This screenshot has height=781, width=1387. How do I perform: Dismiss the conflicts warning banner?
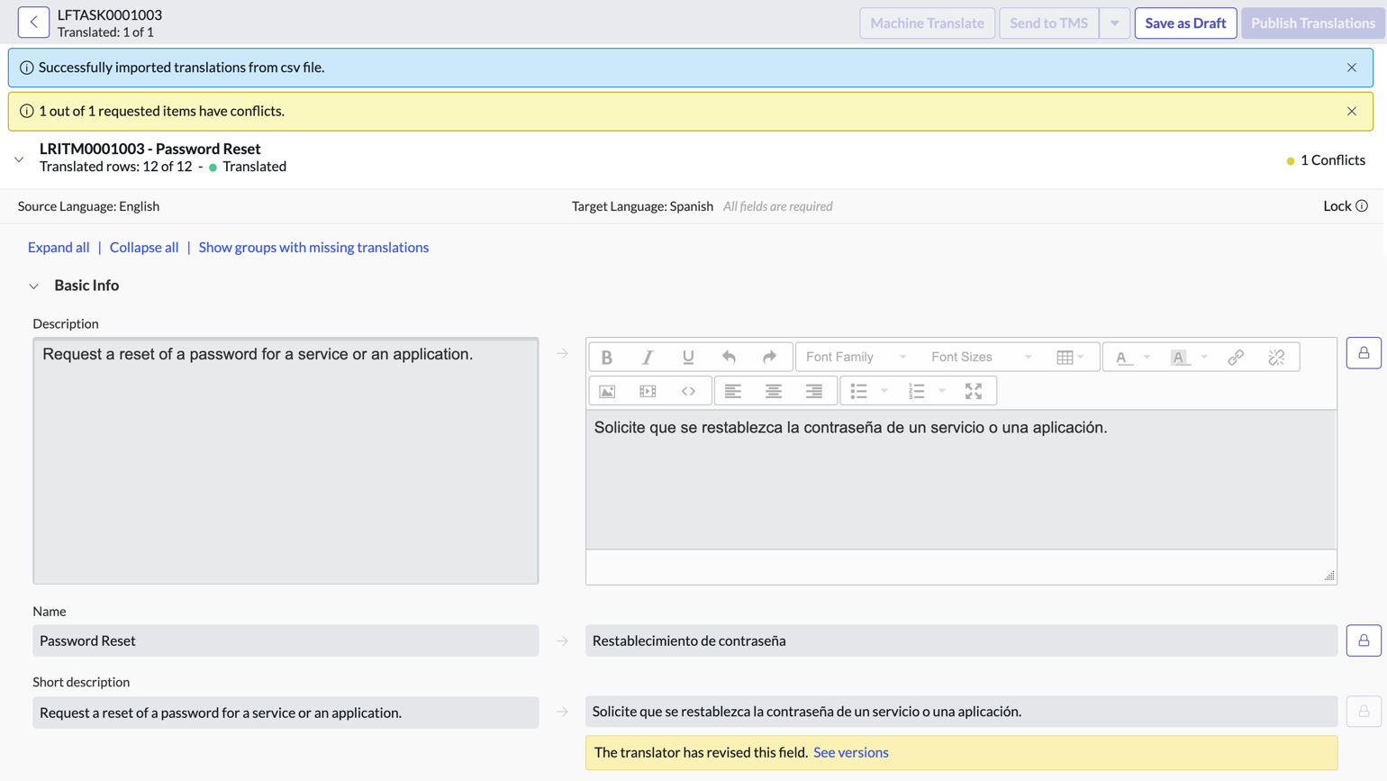point(1352,111)
